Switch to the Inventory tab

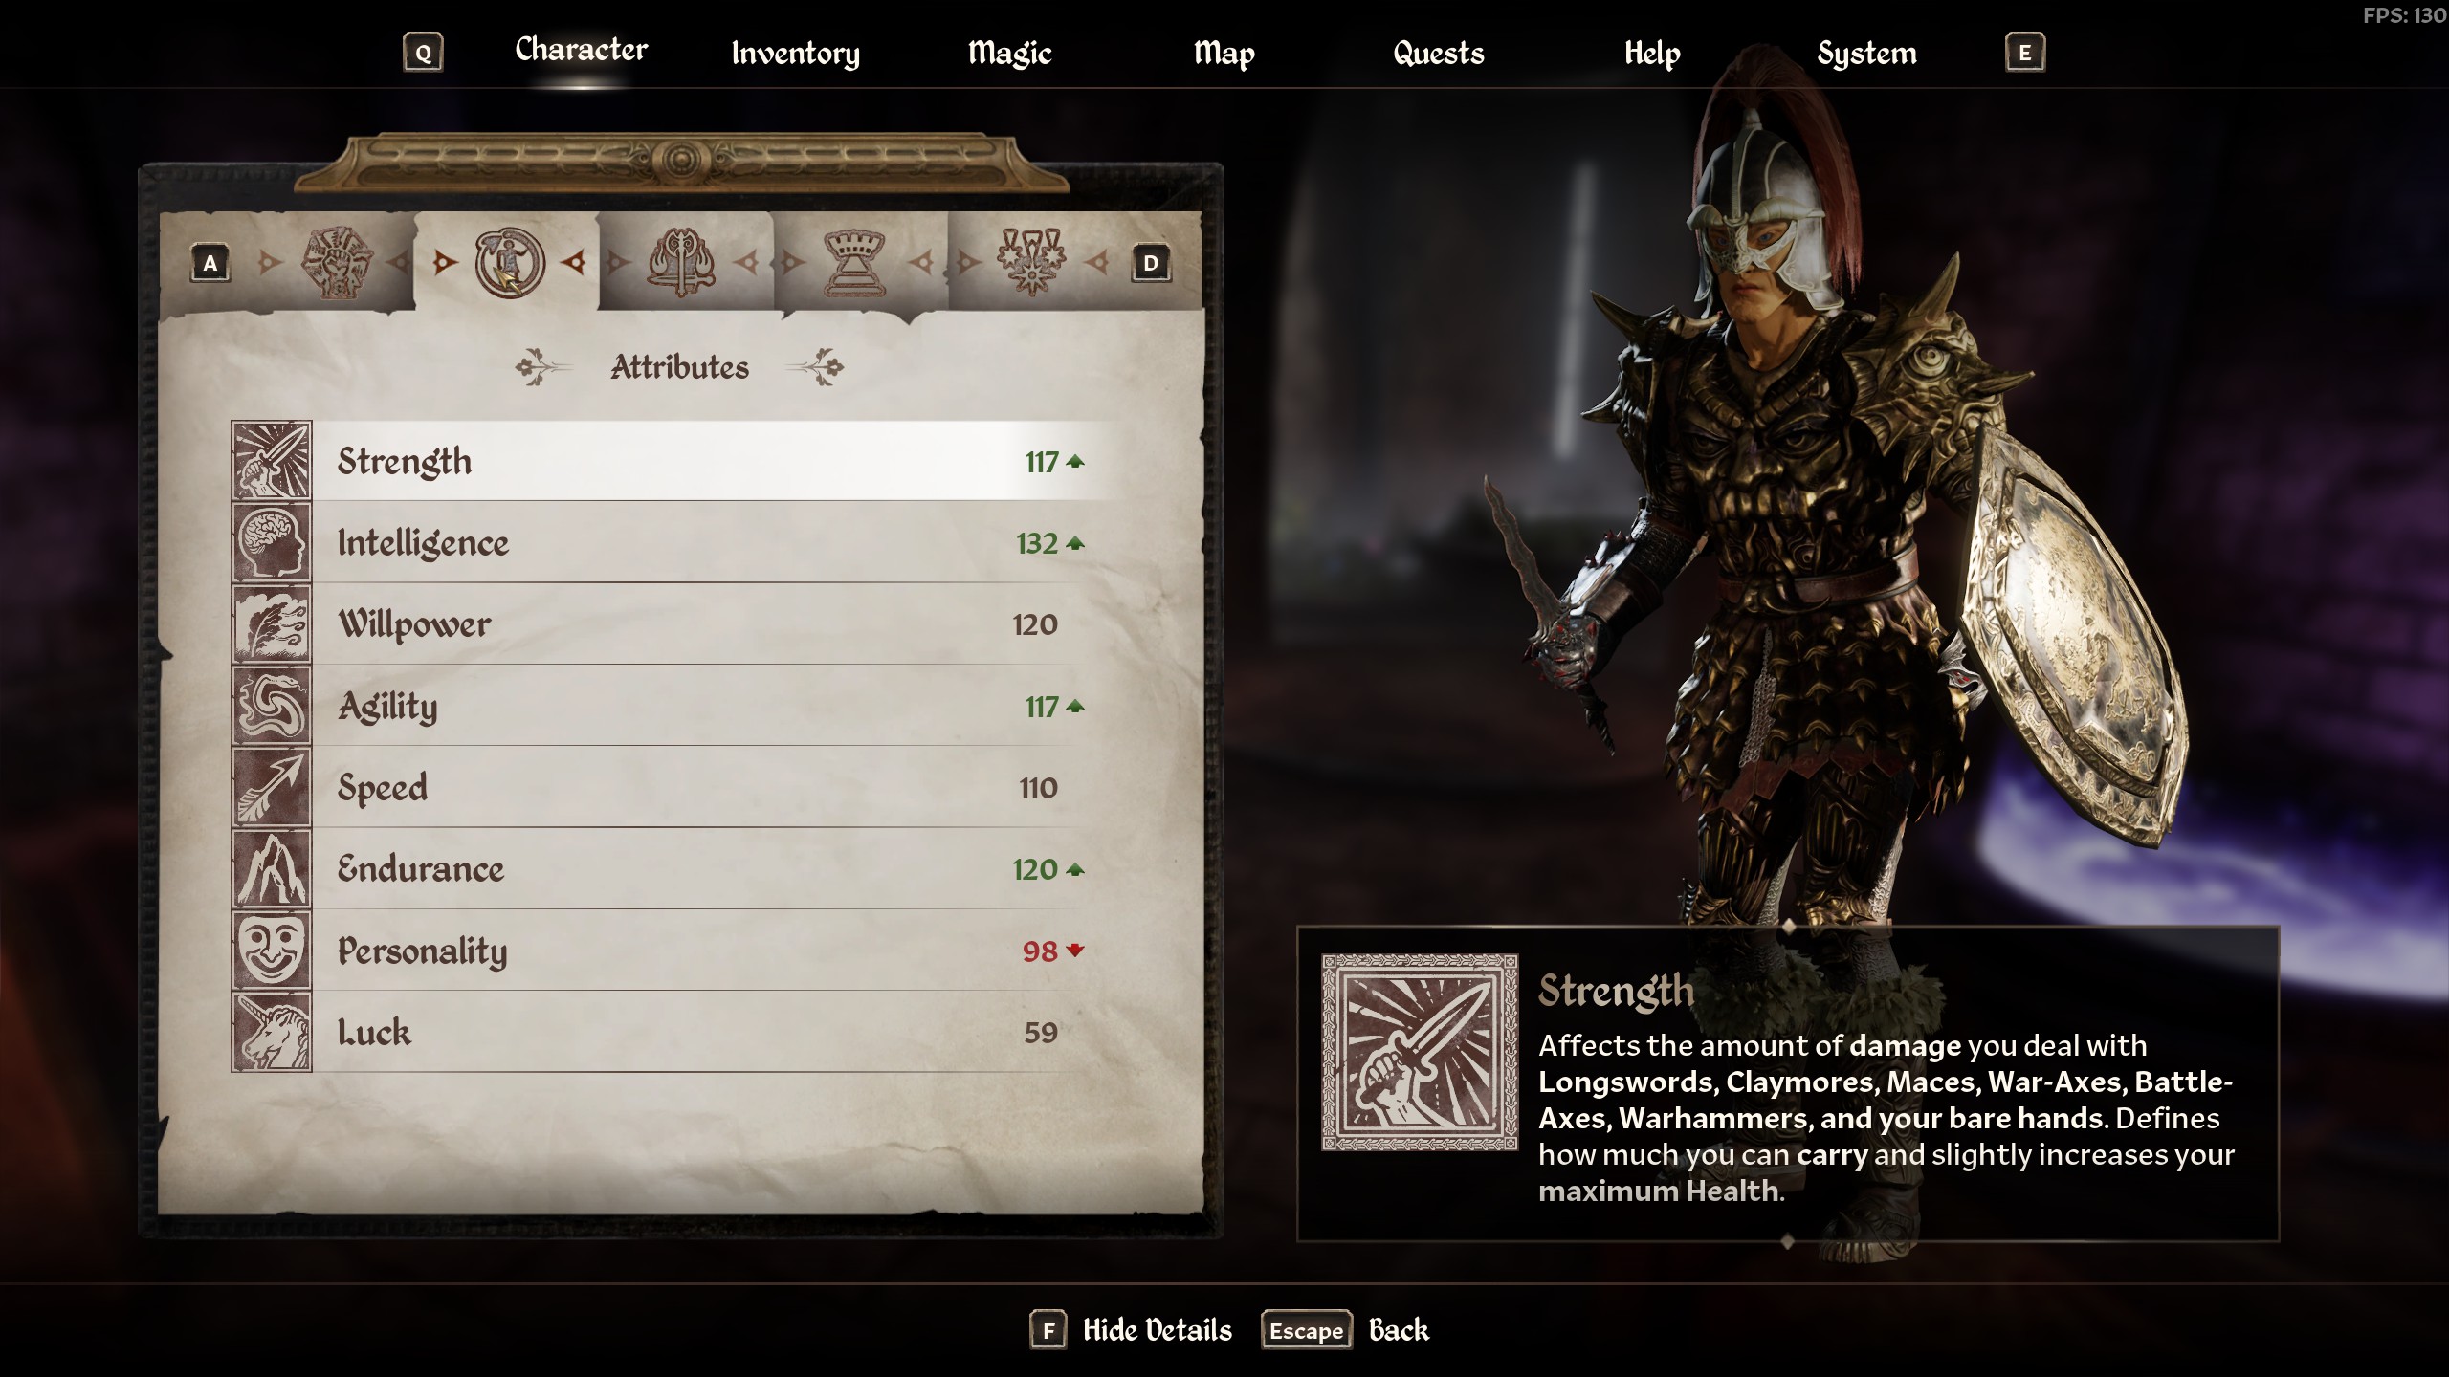click(x=795, y=53)
